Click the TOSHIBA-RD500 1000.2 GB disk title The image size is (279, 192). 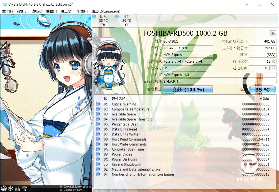[x=185, y=33]
